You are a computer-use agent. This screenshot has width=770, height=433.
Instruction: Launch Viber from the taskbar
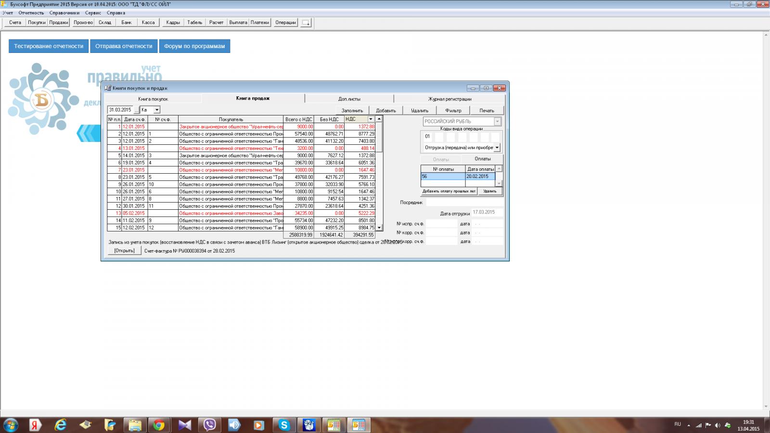pos(209,425)
